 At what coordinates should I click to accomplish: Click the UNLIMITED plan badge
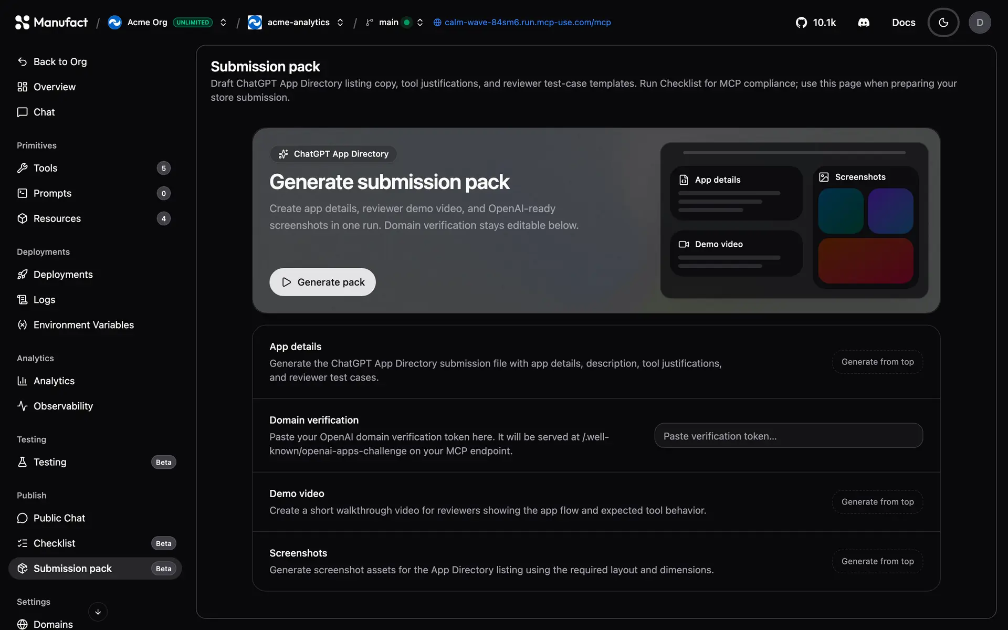(x=193, y=23)
